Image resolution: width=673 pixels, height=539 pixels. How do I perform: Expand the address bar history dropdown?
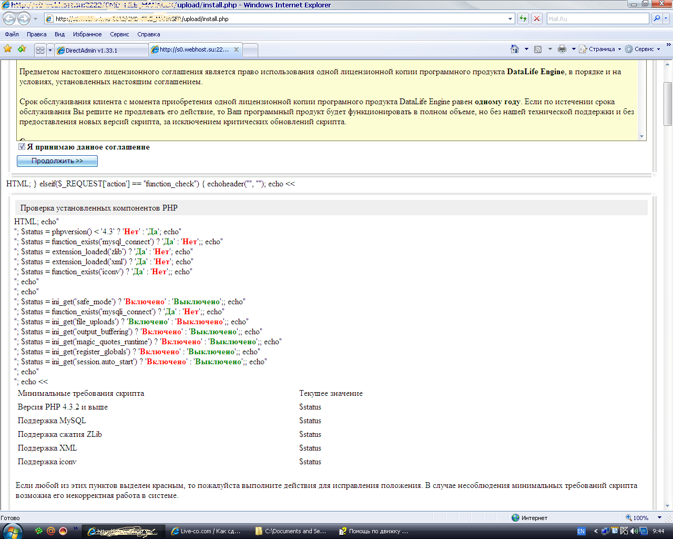pos(510,19)
